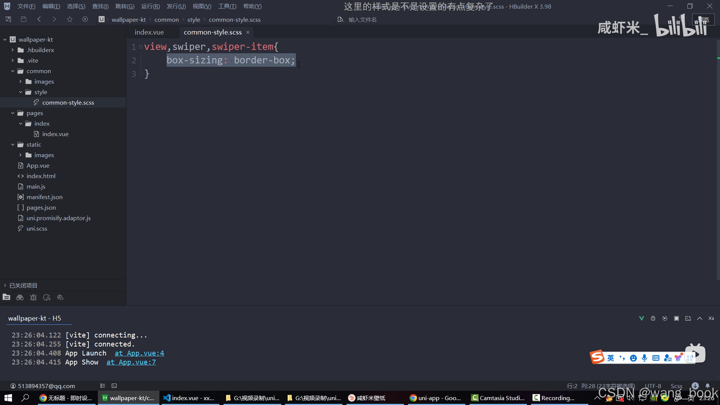Open main.js in the project tree
Screen dimensions: 720x405
pos(36,186)
